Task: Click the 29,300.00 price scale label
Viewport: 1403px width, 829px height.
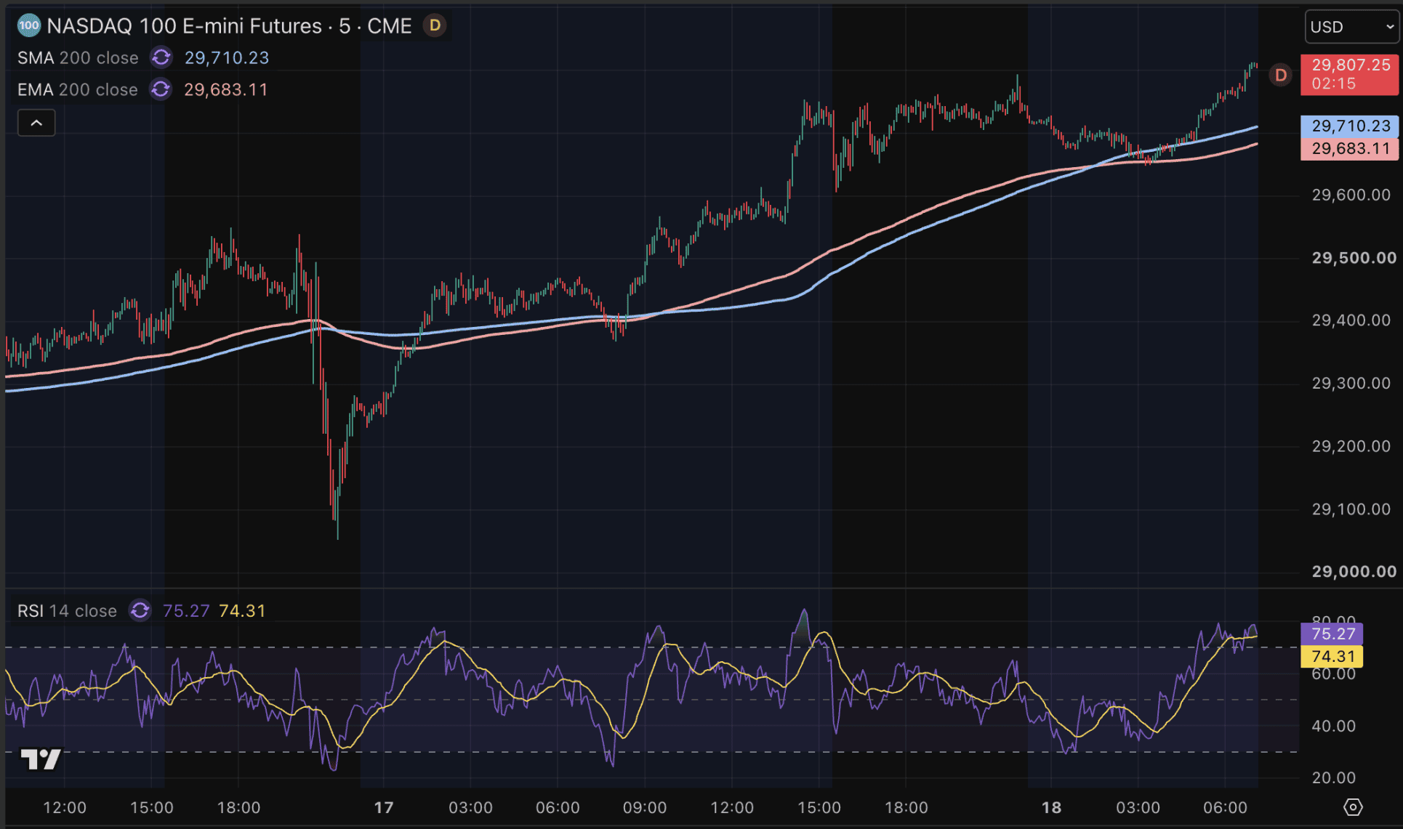Action: (1351, 384)
